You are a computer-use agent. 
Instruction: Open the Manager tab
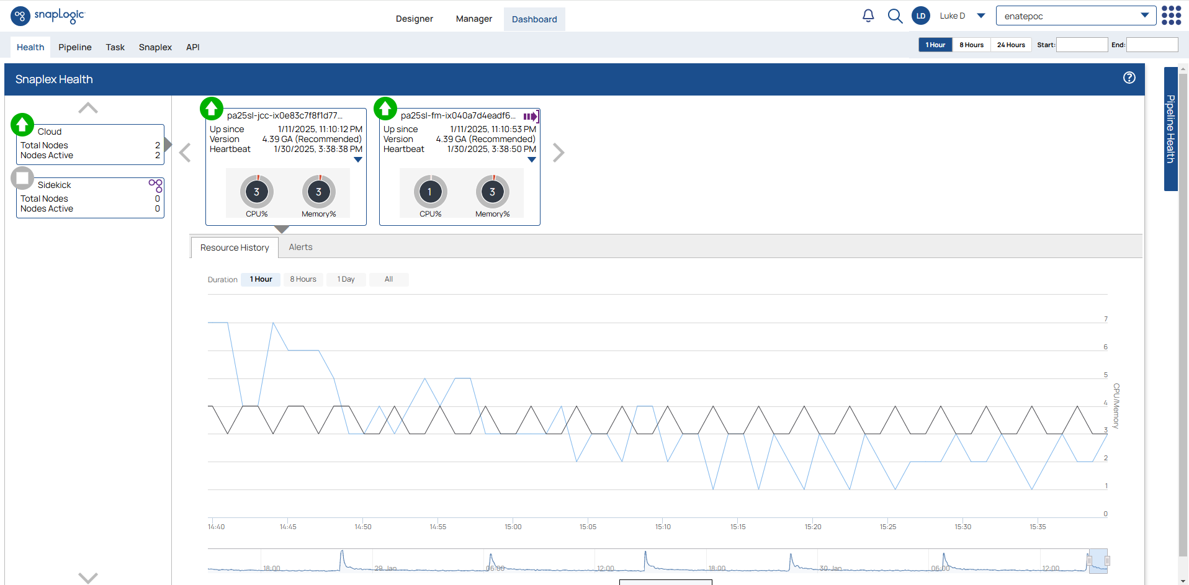coord(474,19)
